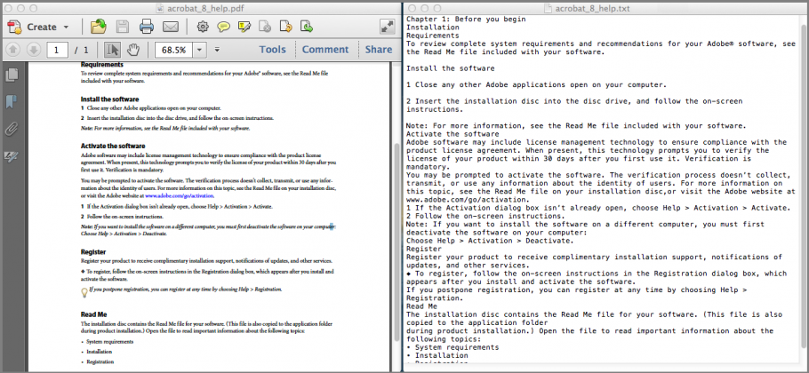Click the Create PDF icon
Viewport: 809px width, 373px height.
[14, 27]
